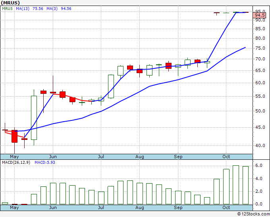Click May on the price chart axis

[x=14, y=157]
